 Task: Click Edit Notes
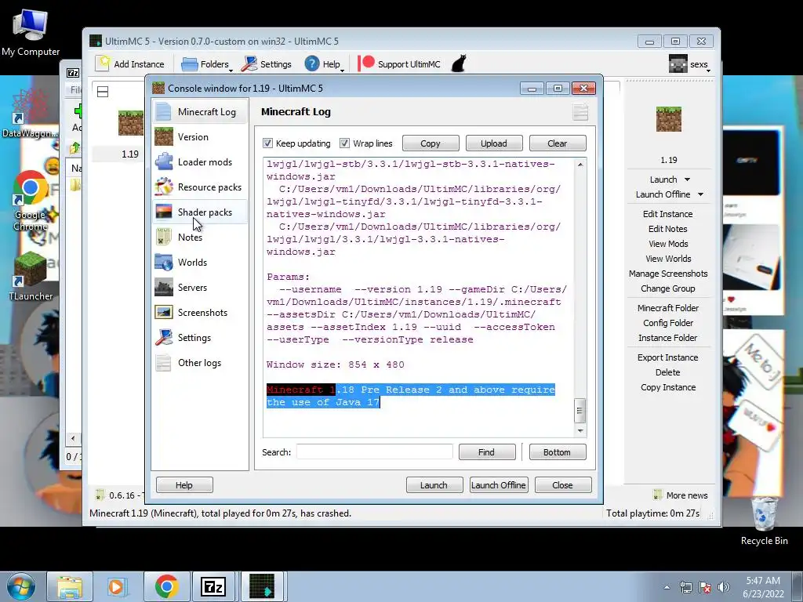coord(668,229)
